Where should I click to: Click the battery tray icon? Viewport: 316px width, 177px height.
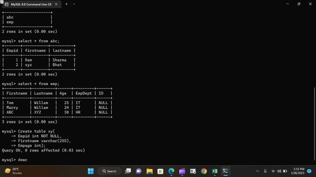[x=285, y=171]
